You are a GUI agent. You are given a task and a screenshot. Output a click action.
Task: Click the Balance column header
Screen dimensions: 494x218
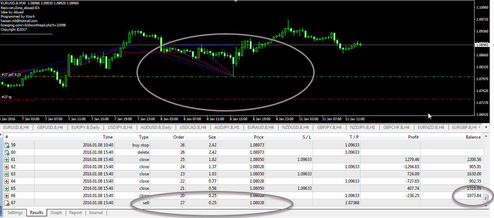tap(473, 137)
